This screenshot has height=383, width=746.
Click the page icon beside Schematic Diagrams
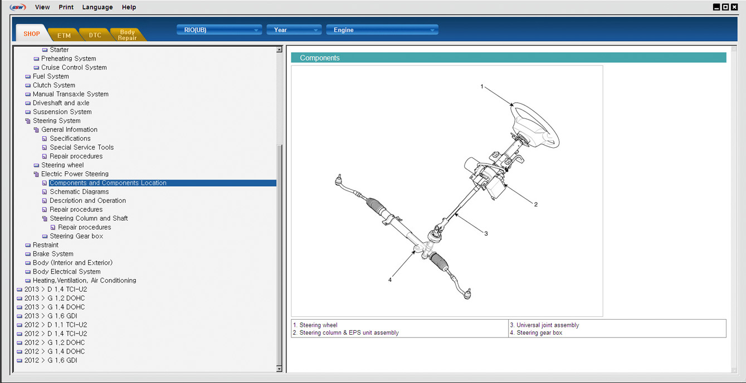(45, 192)
